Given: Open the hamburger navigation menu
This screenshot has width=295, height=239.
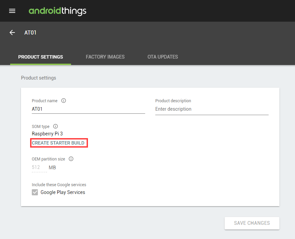Looking at the screenshot, I should 12,11.
